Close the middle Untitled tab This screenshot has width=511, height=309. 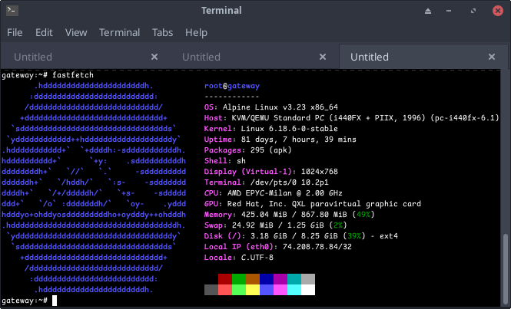323,57
